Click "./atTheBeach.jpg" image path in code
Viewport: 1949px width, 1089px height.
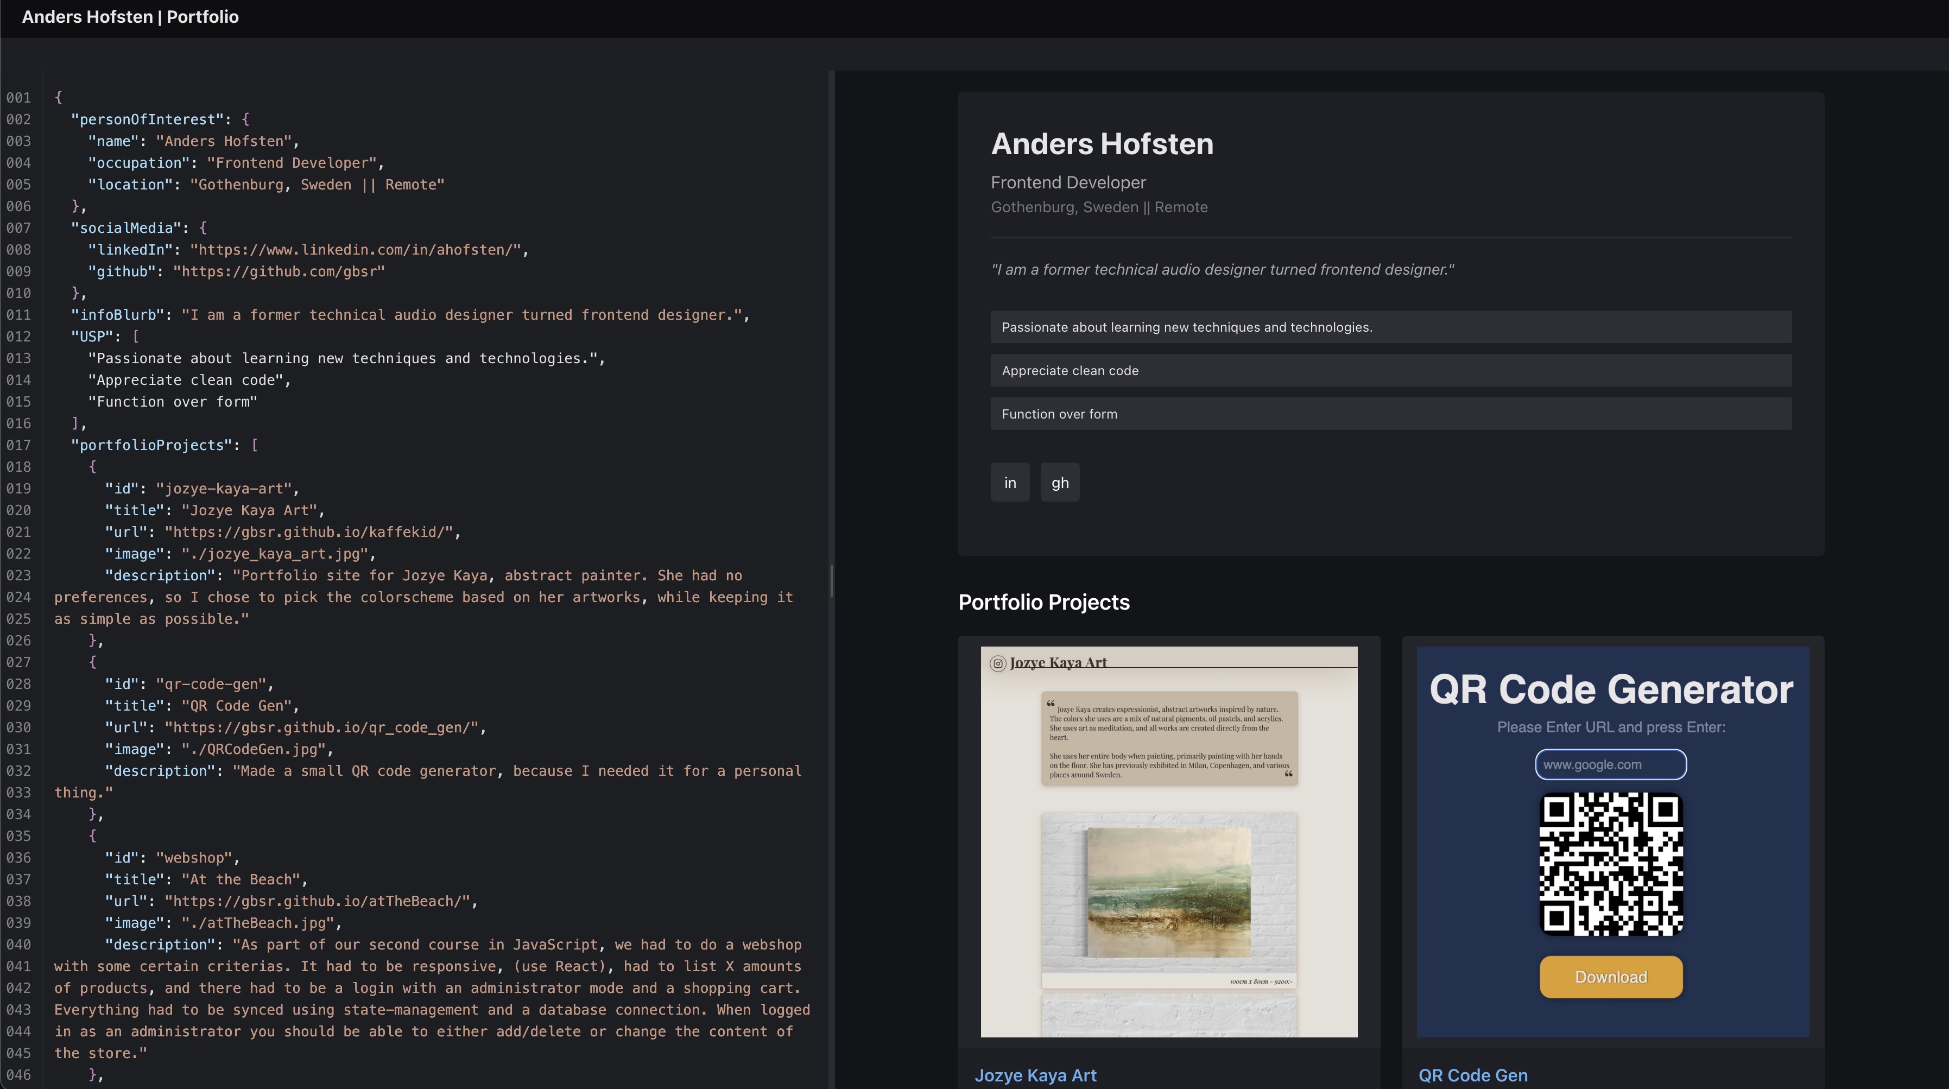[x=258, y=923]
